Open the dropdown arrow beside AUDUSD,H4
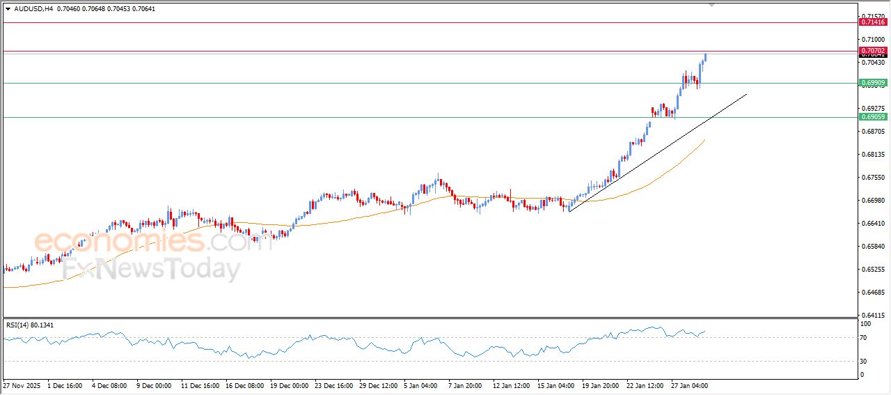This screenshot has height=395, width=891. pyautogui.click(x=8, y=9)
